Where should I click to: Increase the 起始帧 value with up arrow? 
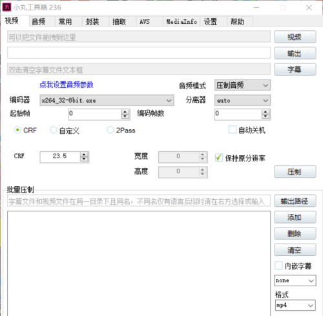[x=125, y=112]
